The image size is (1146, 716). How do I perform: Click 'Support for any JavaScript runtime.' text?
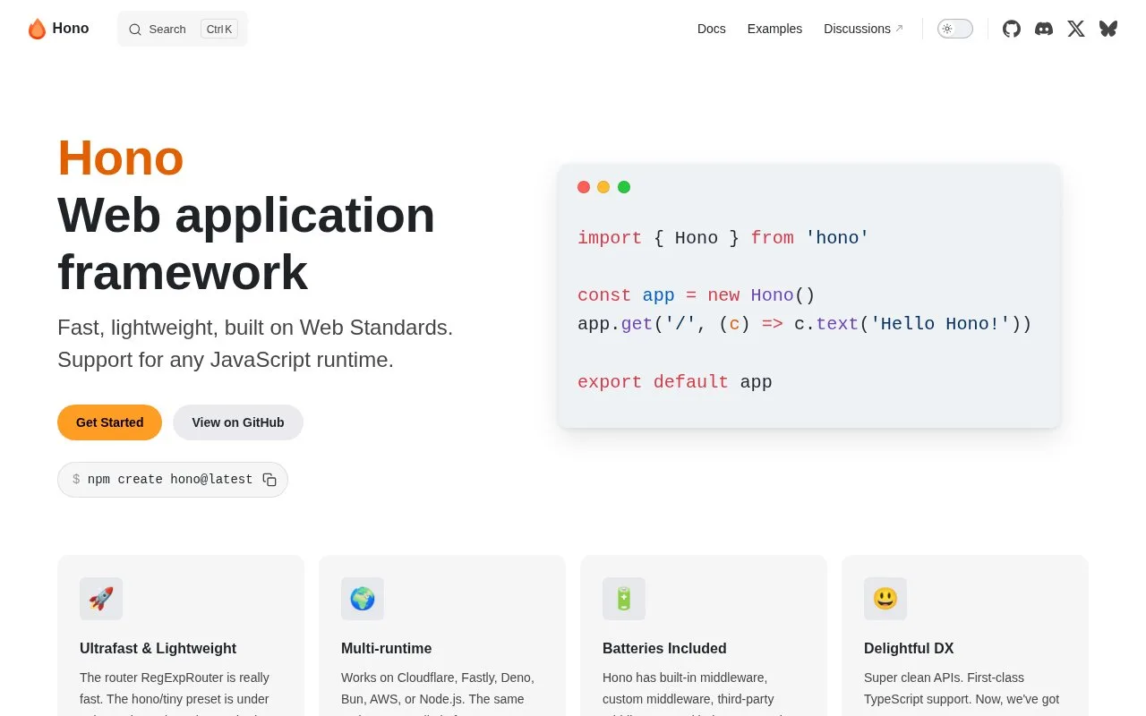coord(226,360)
